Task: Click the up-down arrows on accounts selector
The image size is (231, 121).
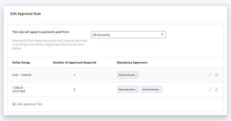Action: click(x=162, y=34)
